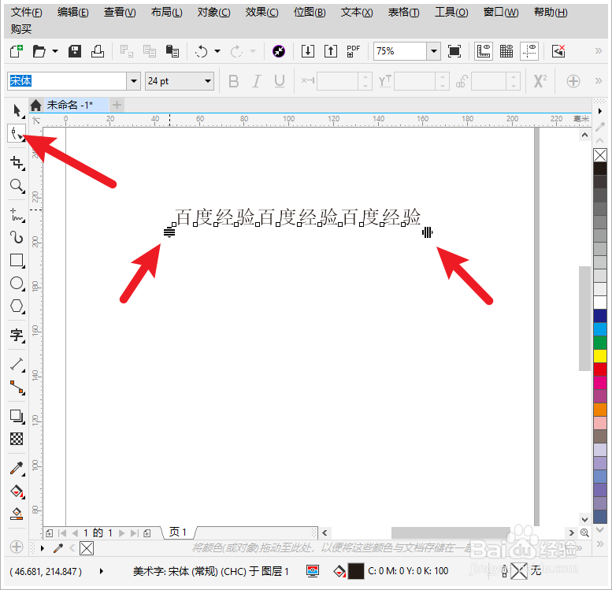Create a new document
Screen dimensions: 612x590
click(17, 51)
